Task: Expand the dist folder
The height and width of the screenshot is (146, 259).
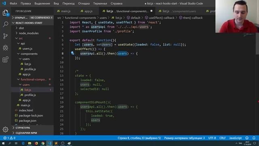Action: pyautogui.click(x=21, y=28)
